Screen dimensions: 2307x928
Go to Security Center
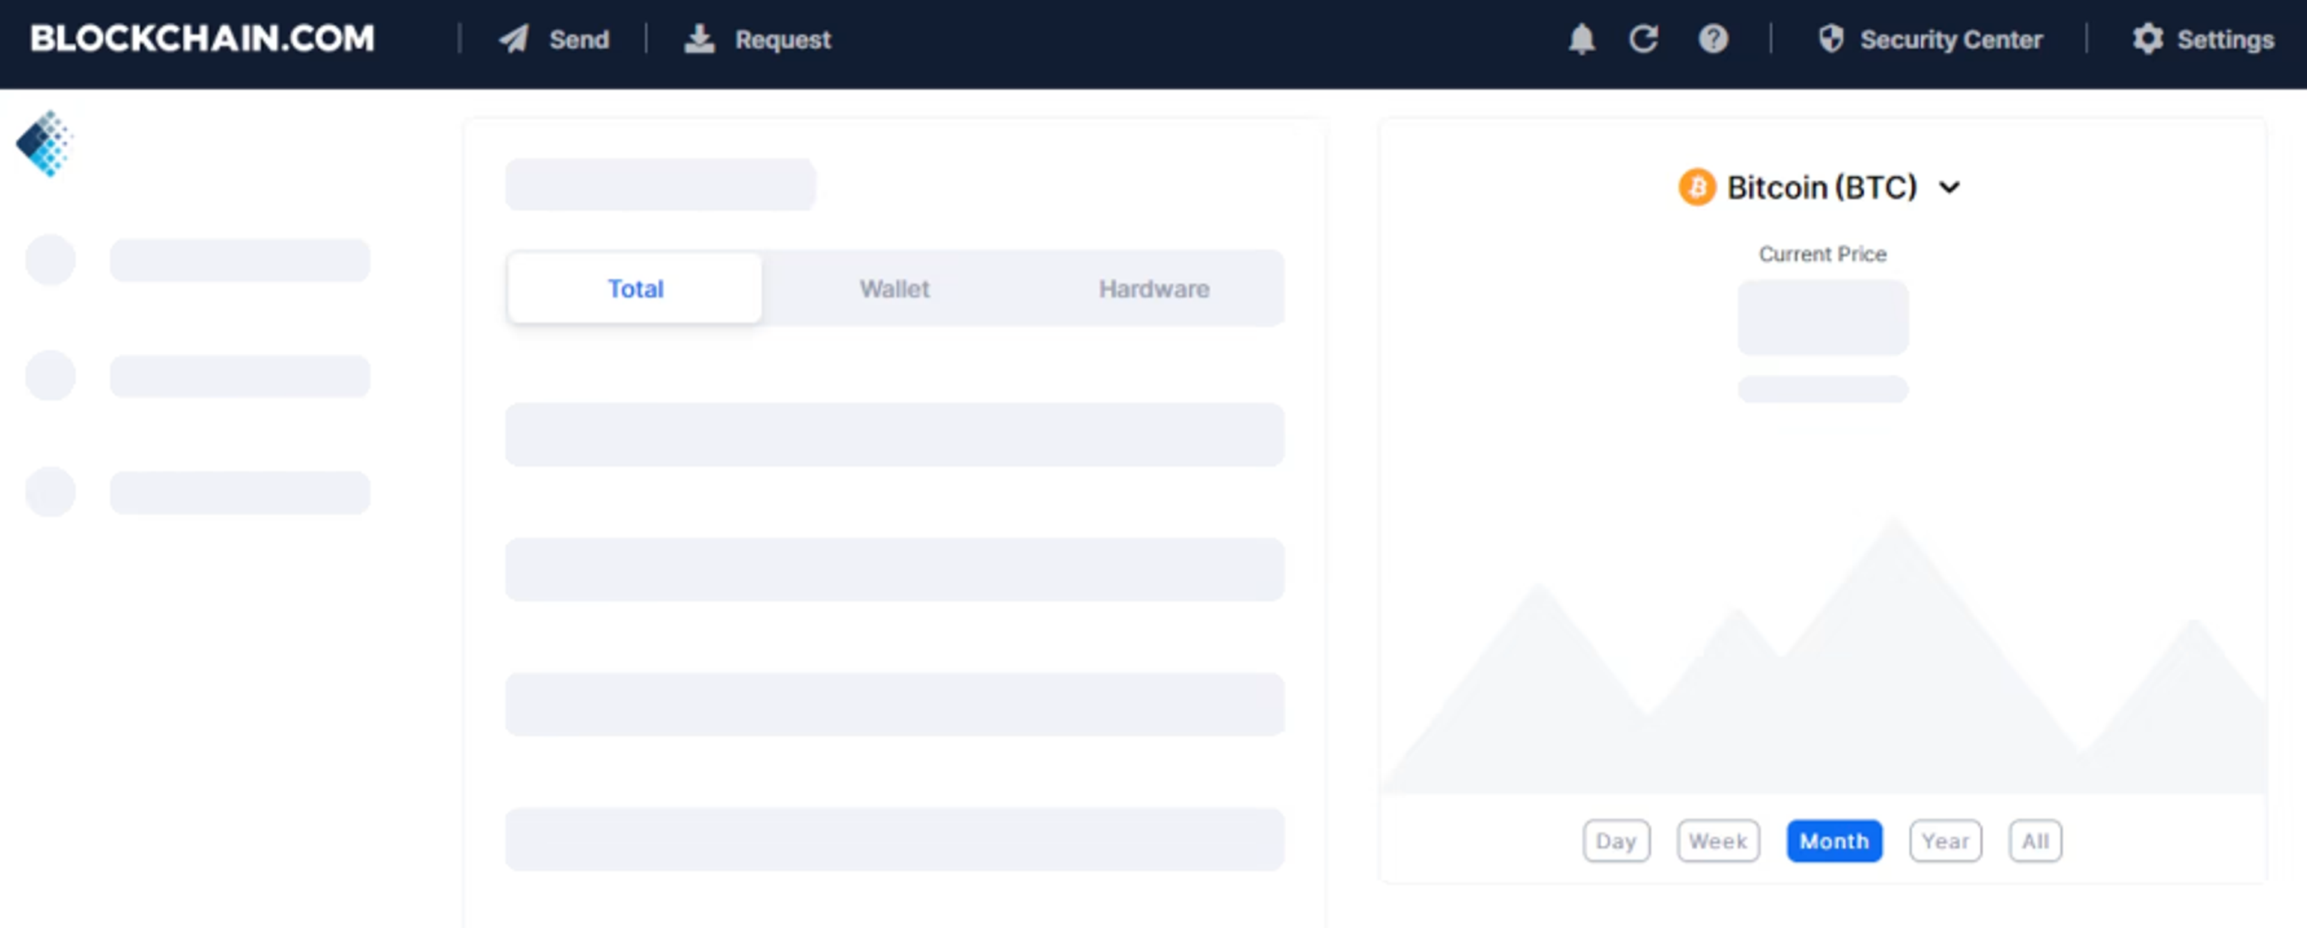coord(1951,40)
